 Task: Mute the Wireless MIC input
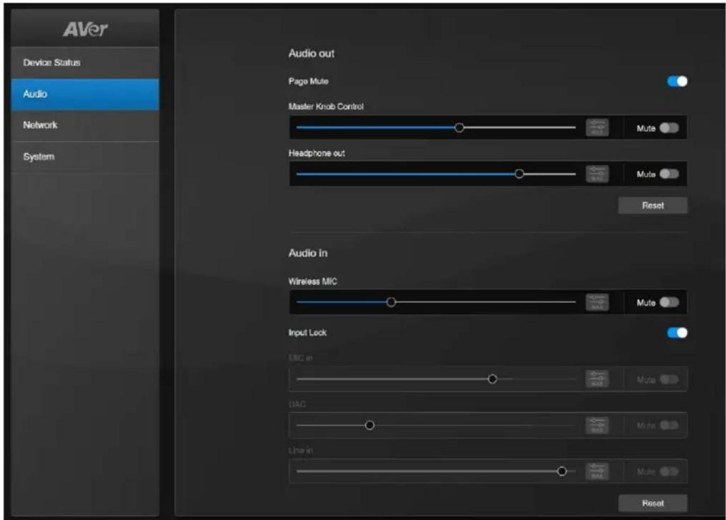click(669, 302)
